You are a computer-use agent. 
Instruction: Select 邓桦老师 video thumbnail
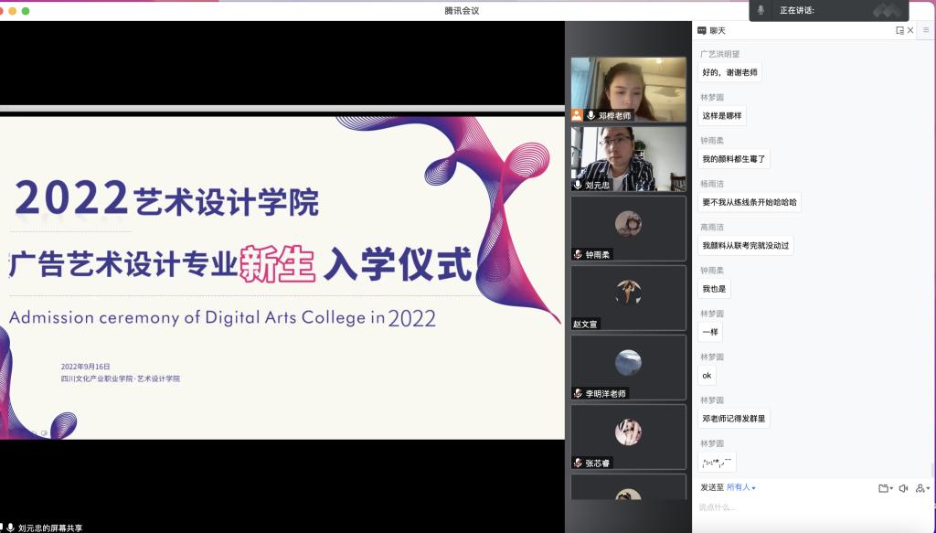[x=628, y=89]
